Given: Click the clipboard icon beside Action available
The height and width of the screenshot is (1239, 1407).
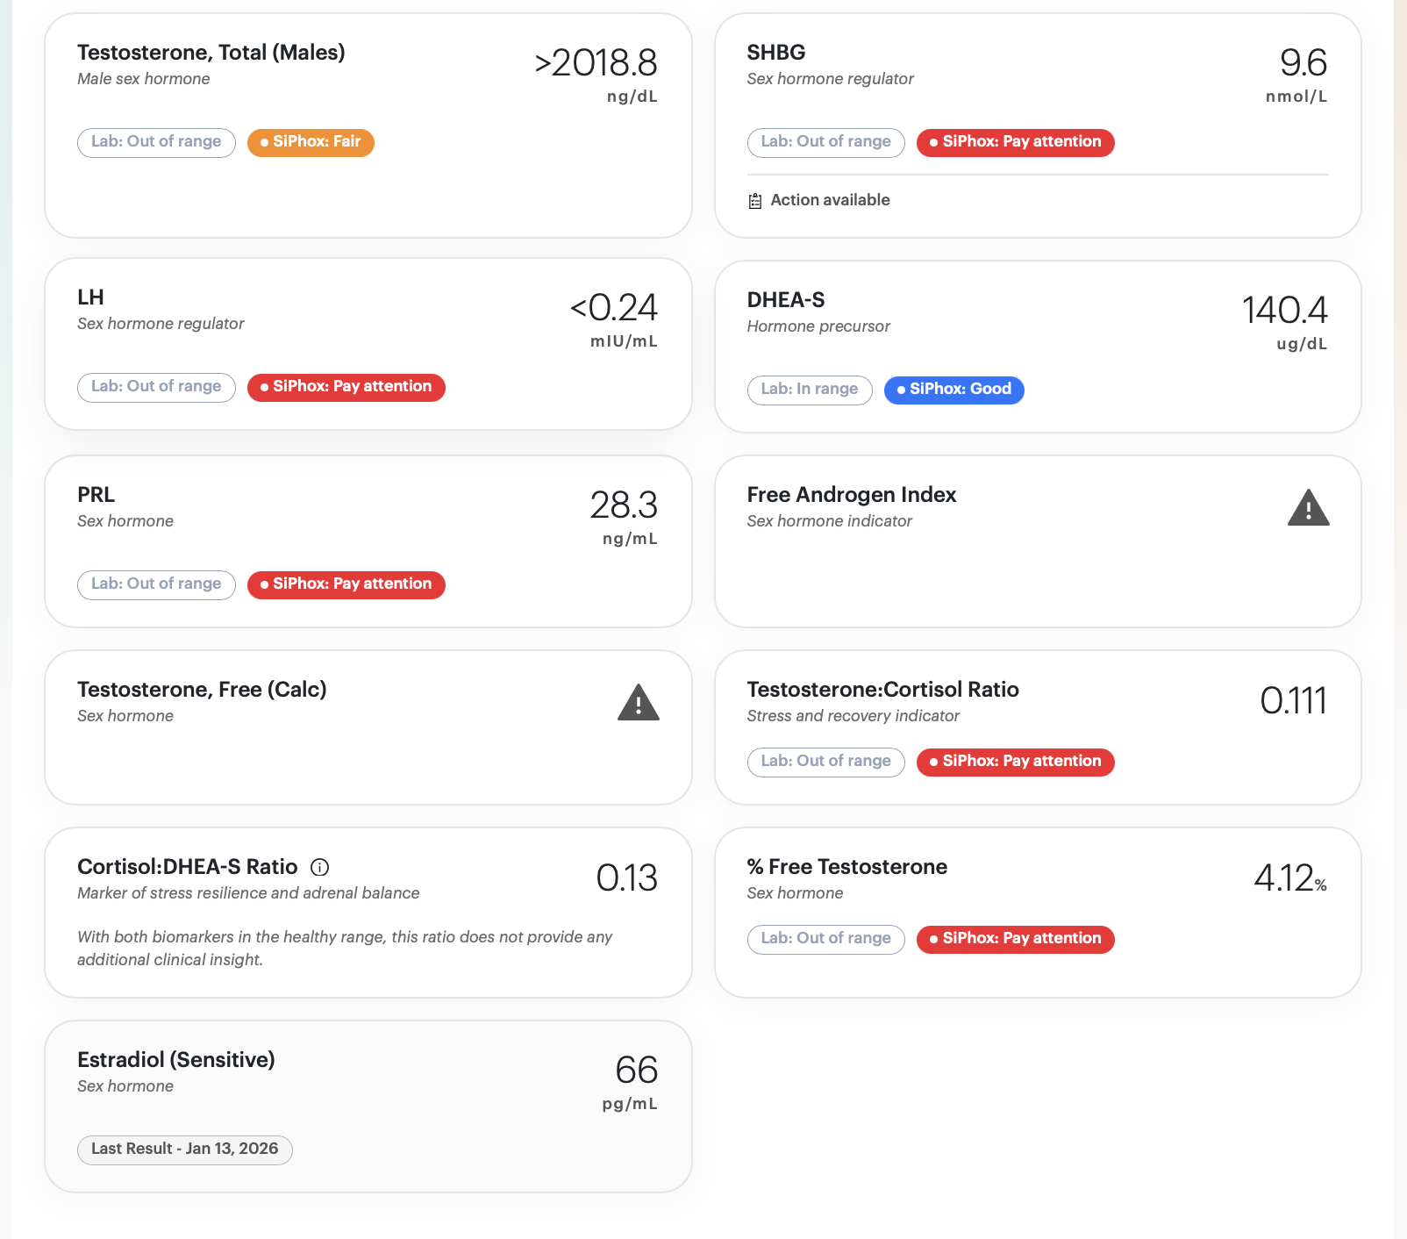Looking at the screenshot, I should [755, 201].
